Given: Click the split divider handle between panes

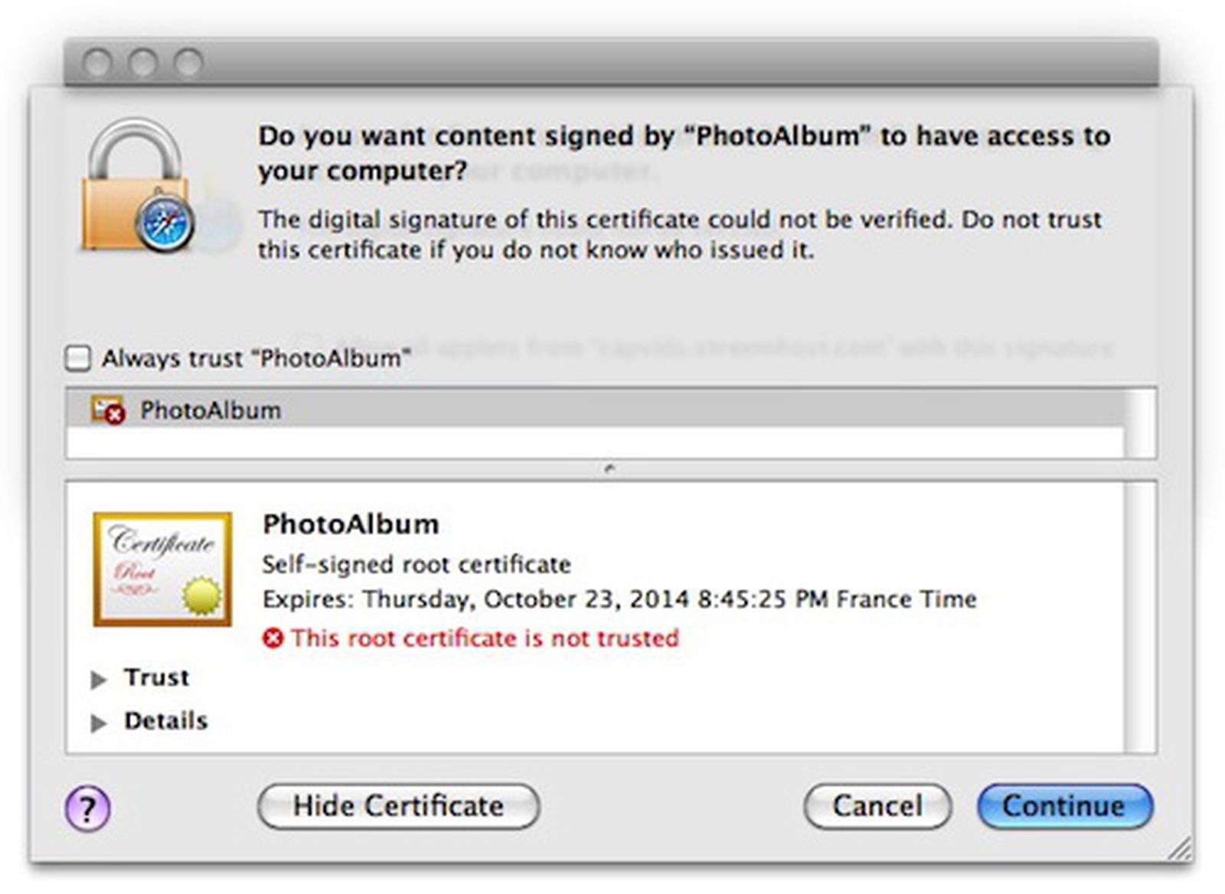Looking at the screenshot, I should 609,468.
